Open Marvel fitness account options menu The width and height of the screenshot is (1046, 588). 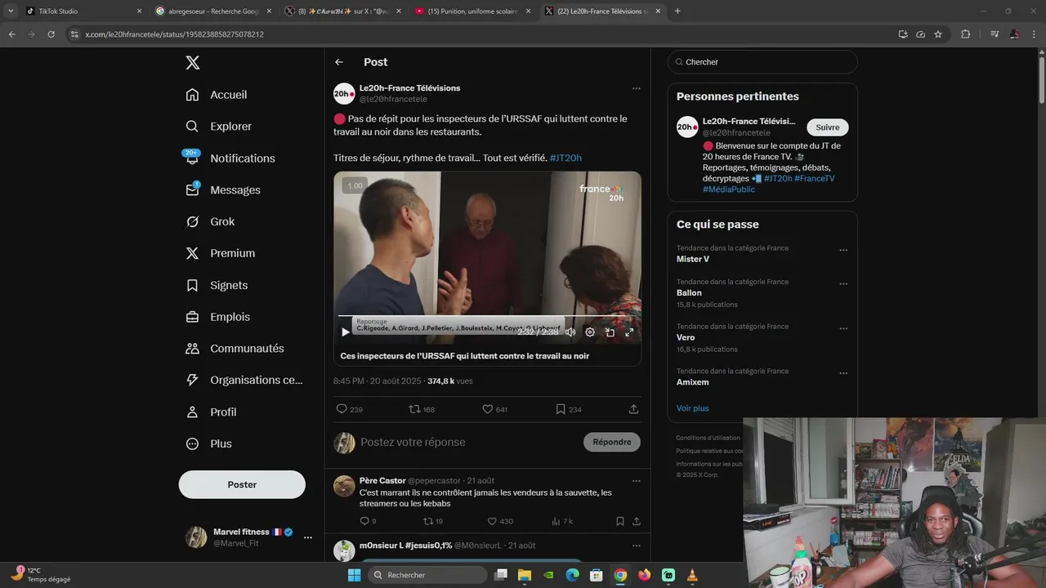(308, 537)
